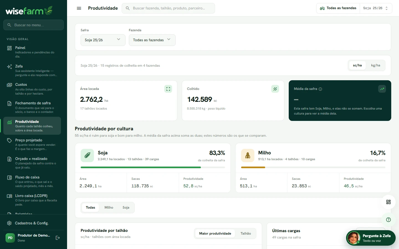Image resolution: width=399 pixels, height=249 pixels.
Task: Click the Média da safra trend icon
Action: click(x=382, y=89)
